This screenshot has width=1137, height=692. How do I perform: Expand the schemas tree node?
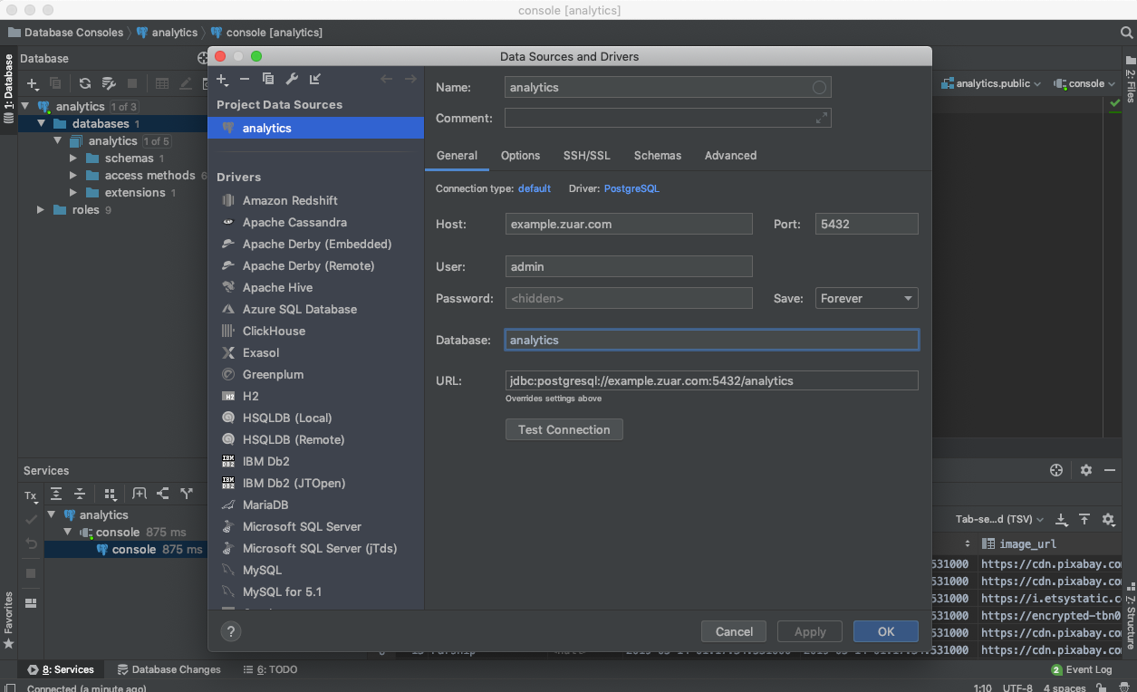click(74, 159)
